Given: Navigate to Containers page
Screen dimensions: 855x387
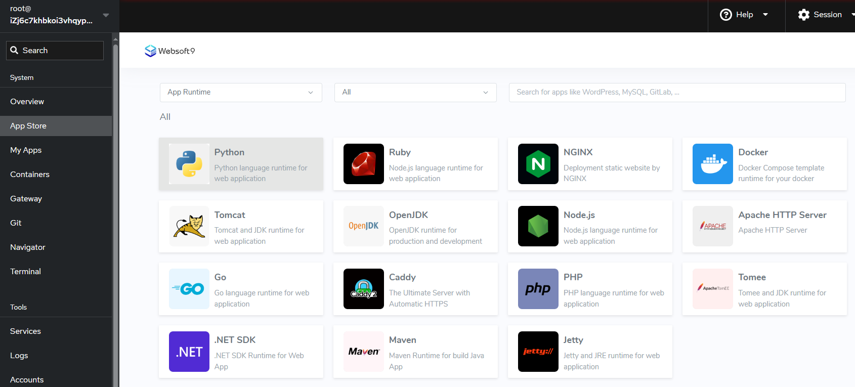Looking at the screenshot, I should (x=30, y=175).
